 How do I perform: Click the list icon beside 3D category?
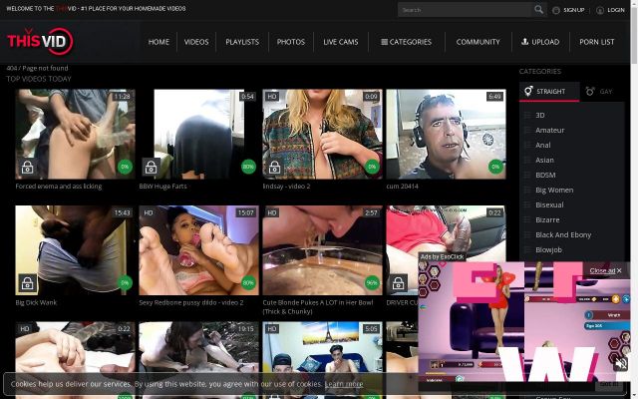coord(527,115)
